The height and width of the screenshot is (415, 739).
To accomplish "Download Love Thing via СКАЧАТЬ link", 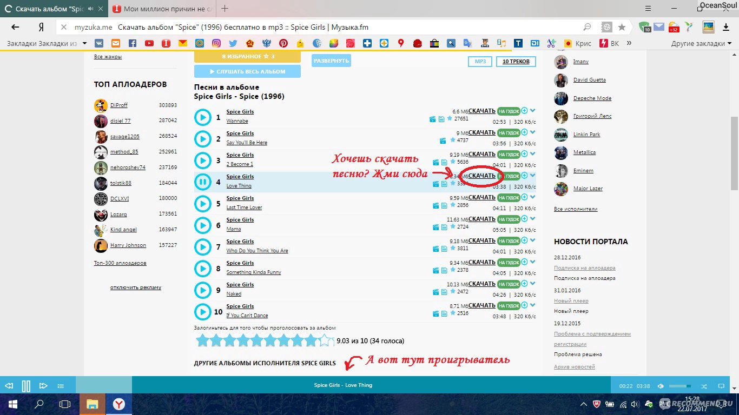I will pyautogui.click(x=481, y=176).
